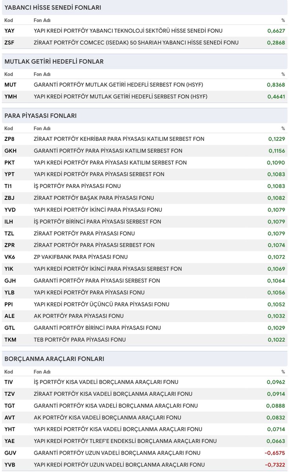Click value 0,6627
289x472 pixels.
tap(276, 31)
